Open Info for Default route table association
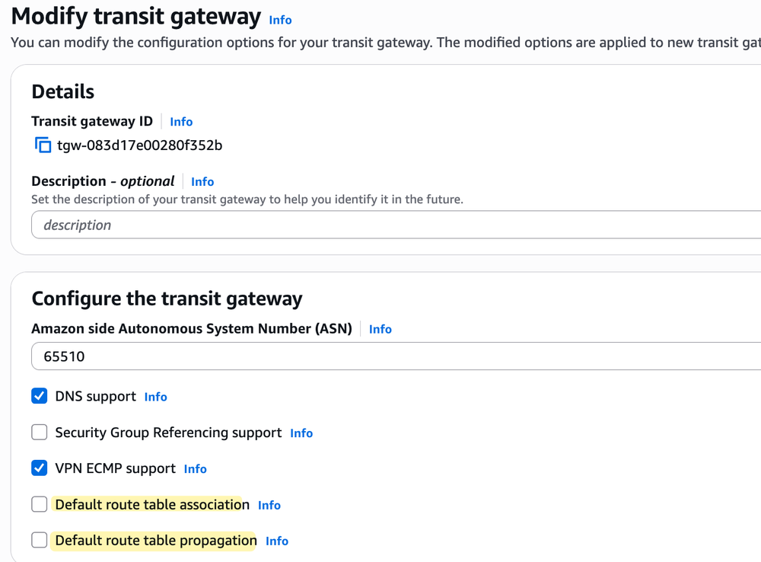 click(x=269, y=504)
